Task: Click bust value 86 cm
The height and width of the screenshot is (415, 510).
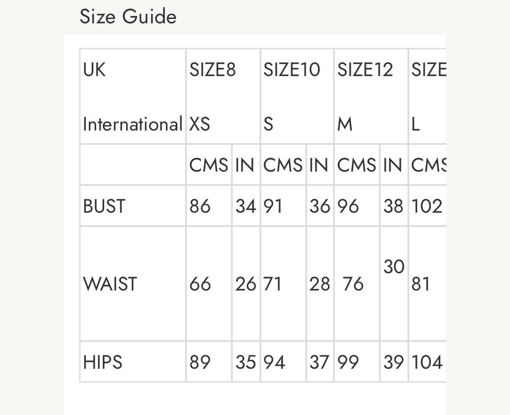Action: point(200,206)
